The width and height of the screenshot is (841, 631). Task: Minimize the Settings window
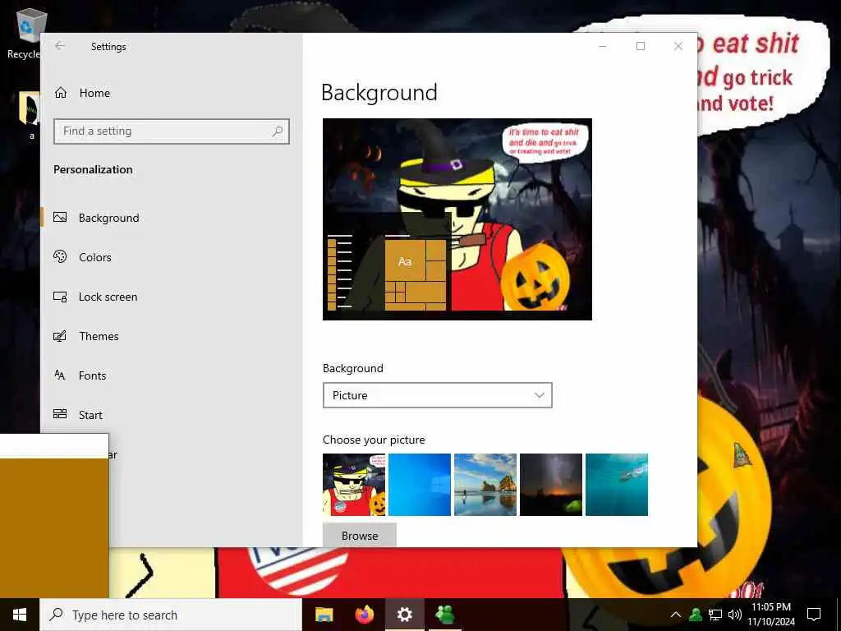[x=603, y=46]
